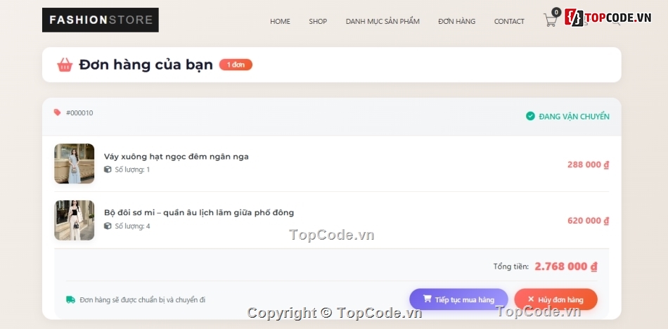This screenshot has width=668, height=329.
Task: Click the text Số lượng: 4
Action: 132,226
